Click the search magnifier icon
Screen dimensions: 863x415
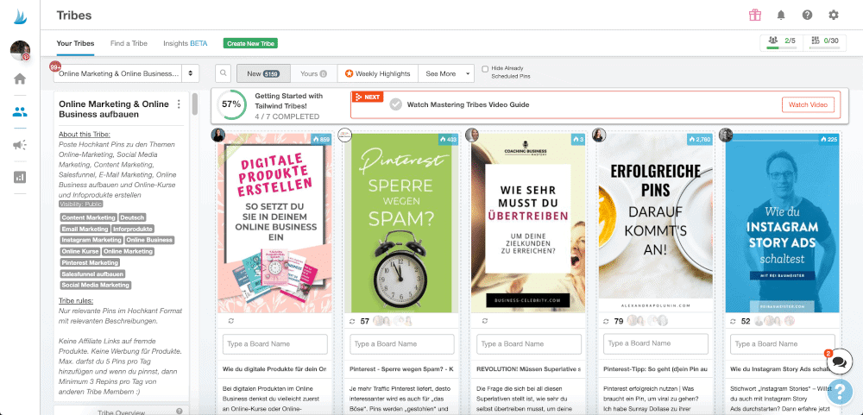click(223, 74)
